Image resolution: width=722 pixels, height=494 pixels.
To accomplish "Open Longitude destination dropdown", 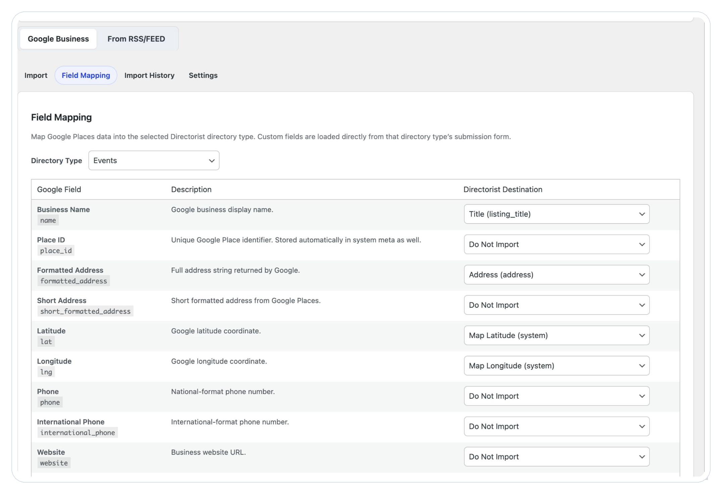I will tap(557, 366).
